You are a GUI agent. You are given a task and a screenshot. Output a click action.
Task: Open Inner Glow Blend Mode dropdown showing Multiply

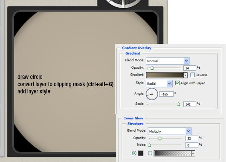click(x=170, y=131)
